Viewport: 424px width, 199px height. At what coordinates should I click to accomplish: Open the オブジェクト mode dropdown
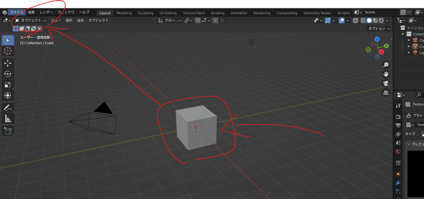point(31,21)
